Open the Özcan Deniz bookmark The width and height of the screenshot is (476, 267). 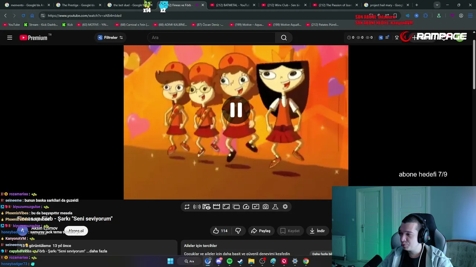pos(208,24)
